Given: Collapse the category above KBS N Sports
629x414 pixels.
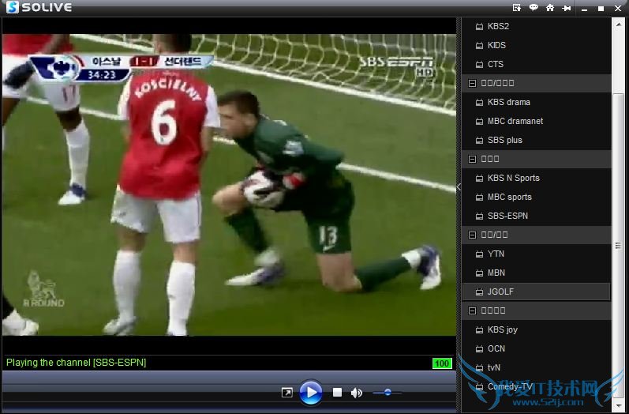Looking at the screenshot, I should 472,159.
